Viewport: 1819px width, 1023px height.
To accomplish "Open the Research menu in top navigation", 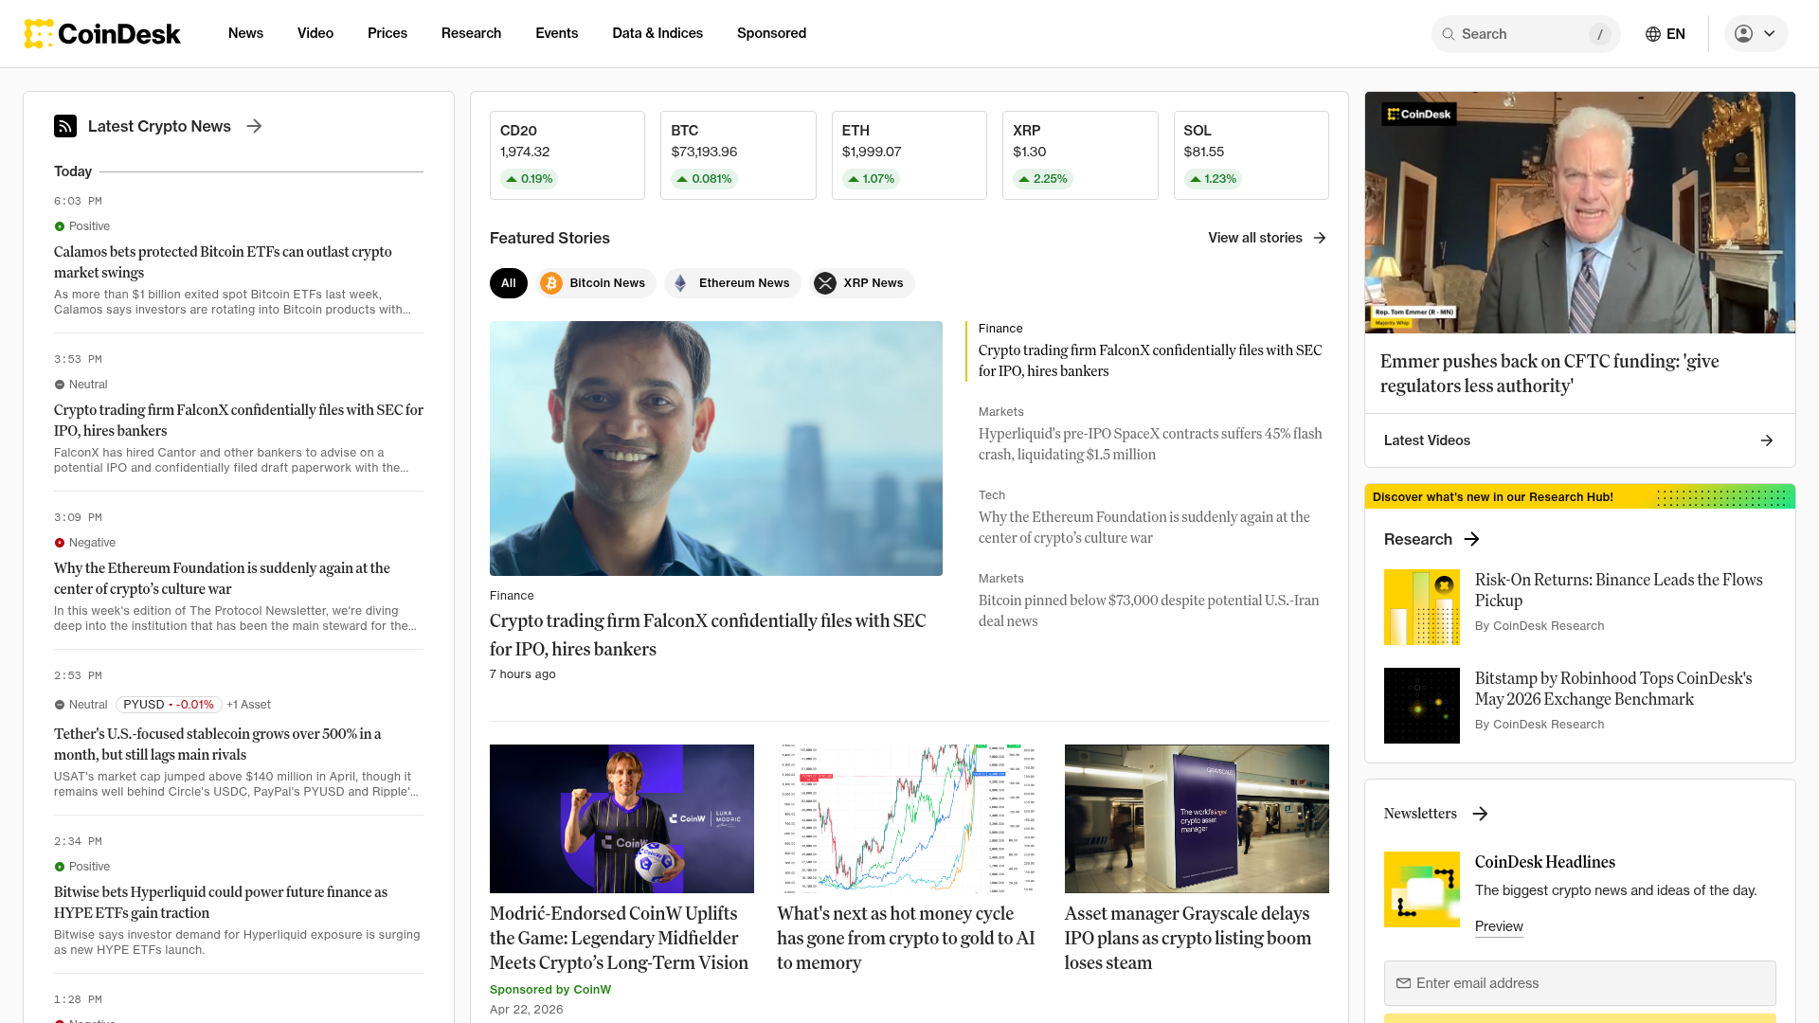I will pos(471,33).
